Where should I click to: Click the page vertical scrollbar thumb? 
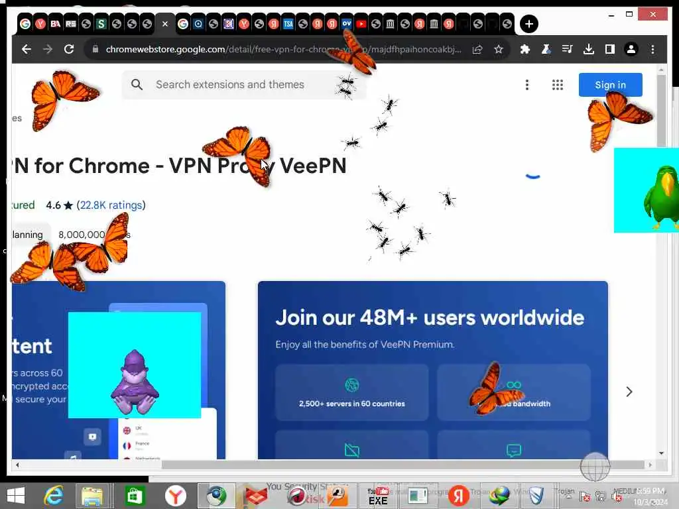click(661, 111)
